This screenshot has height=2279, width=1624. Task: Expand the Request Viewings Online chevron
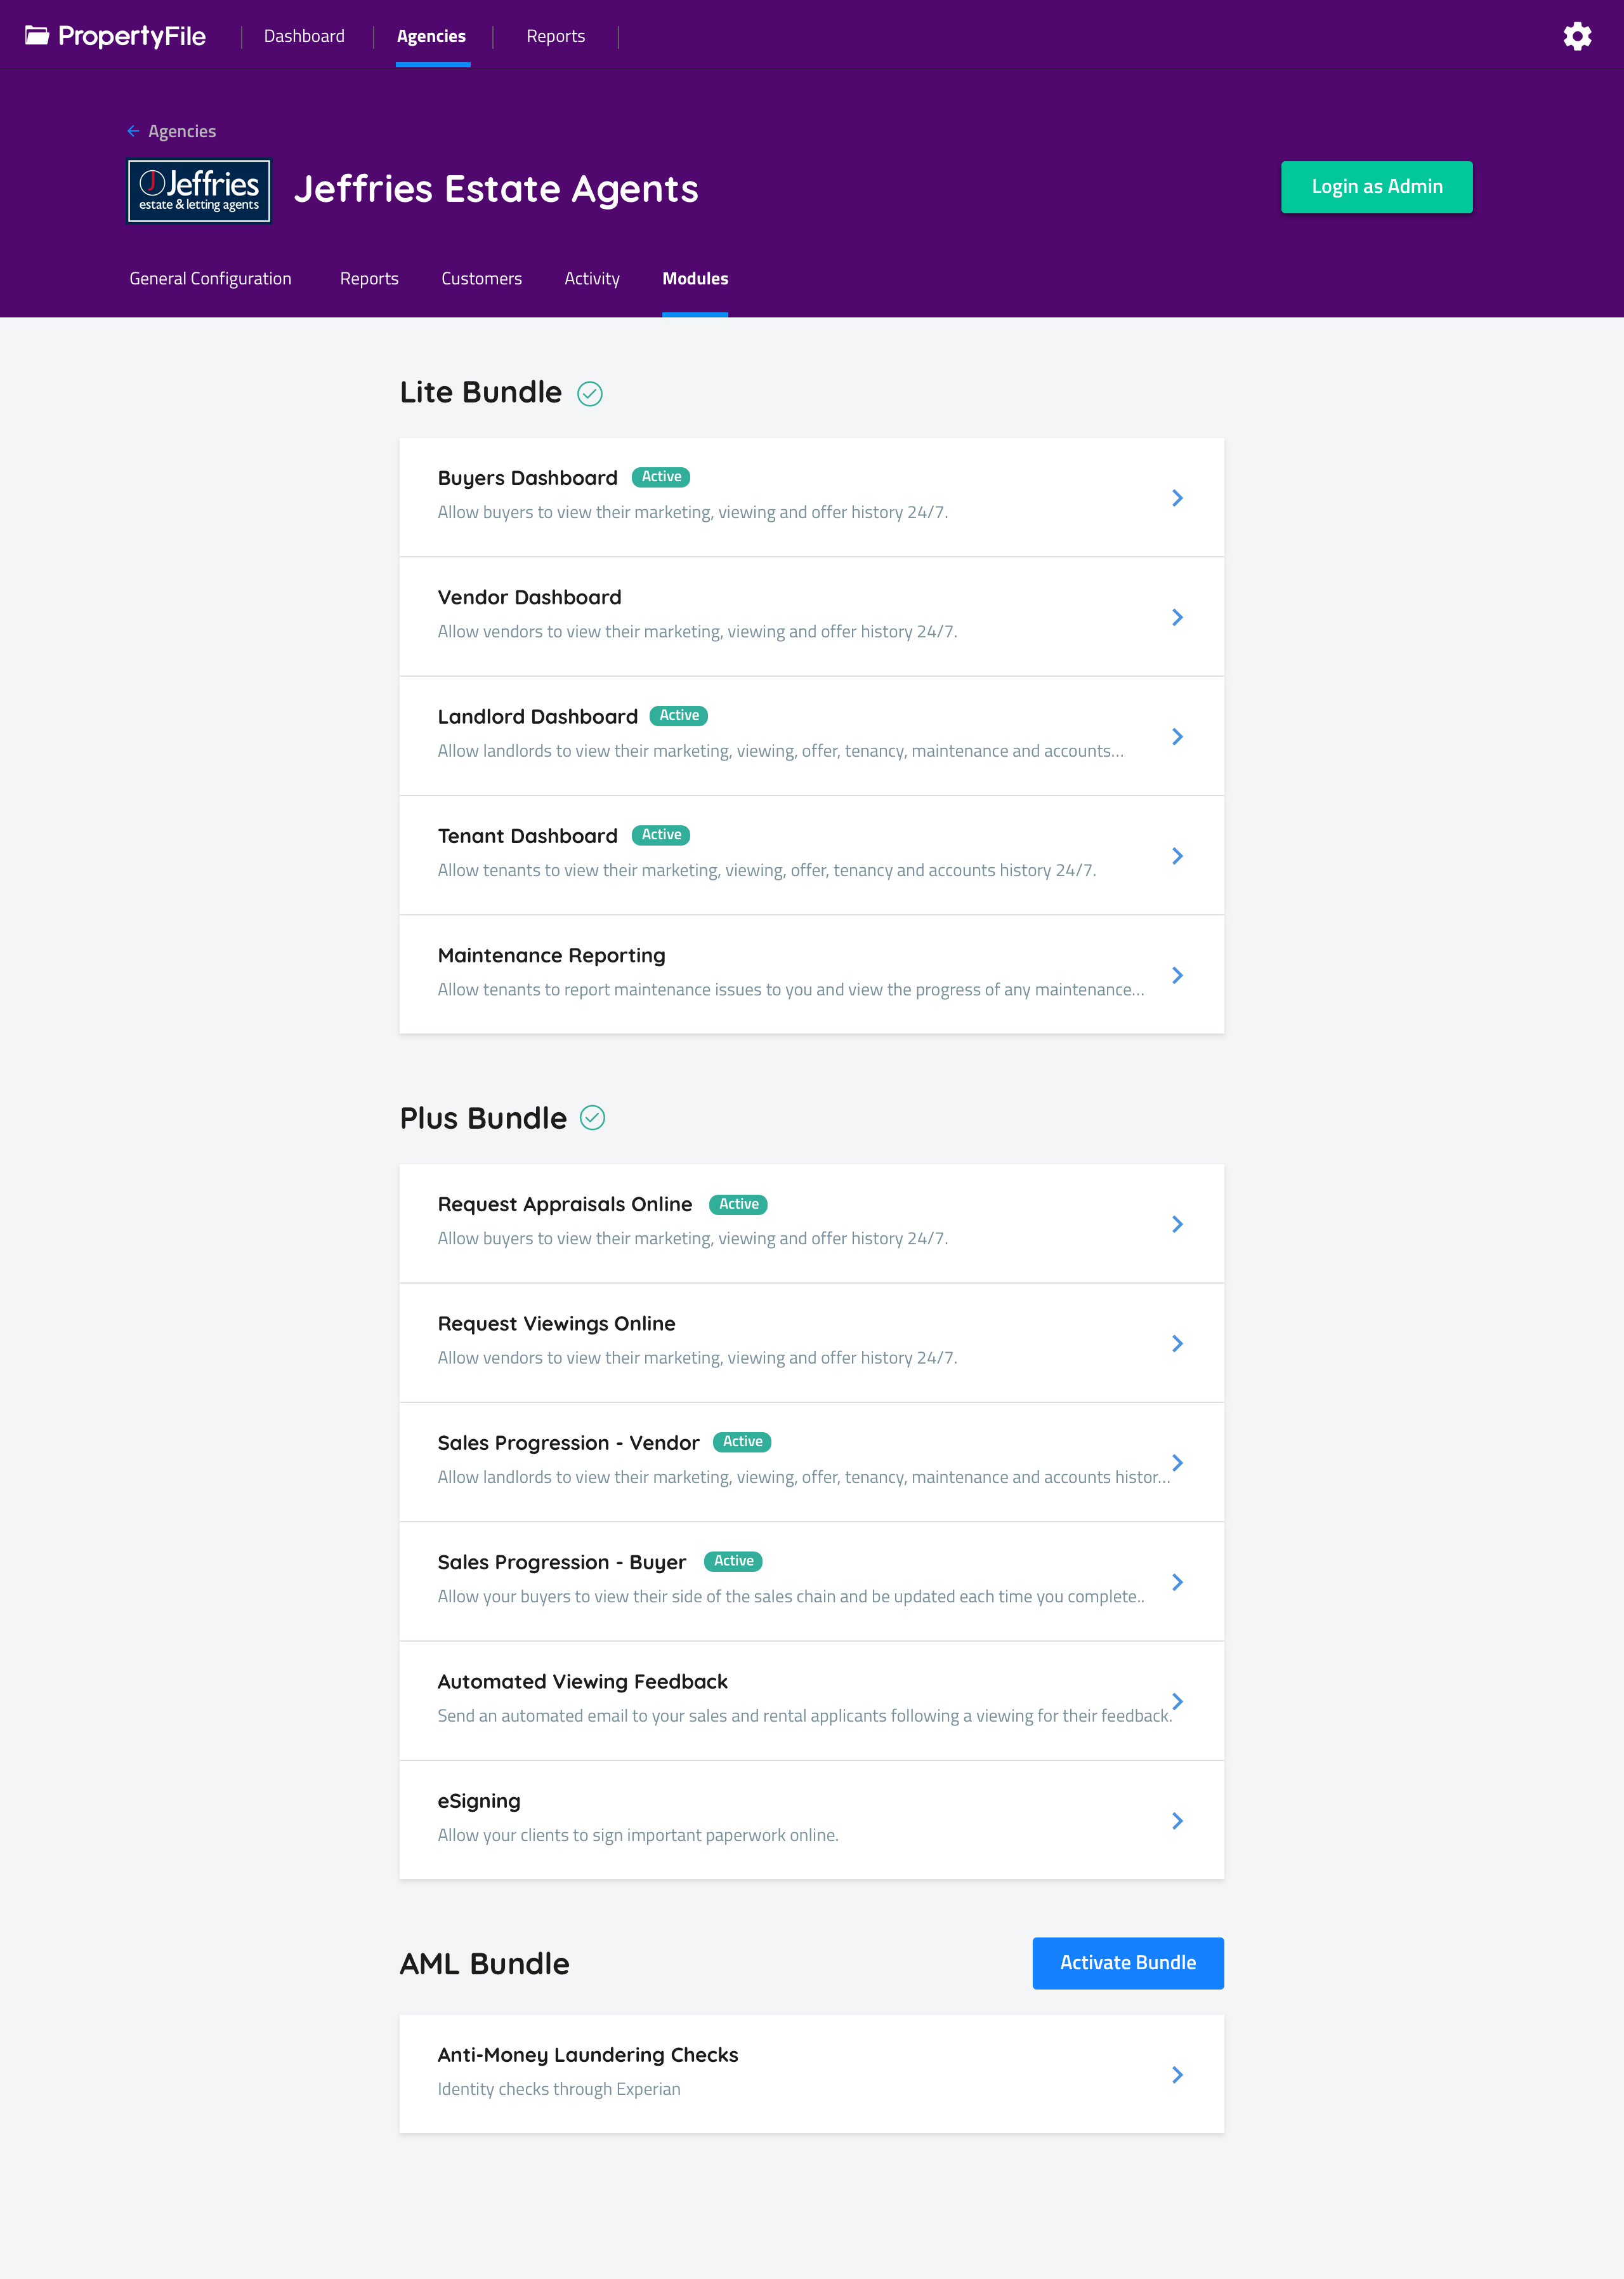coord(1177,1343)
